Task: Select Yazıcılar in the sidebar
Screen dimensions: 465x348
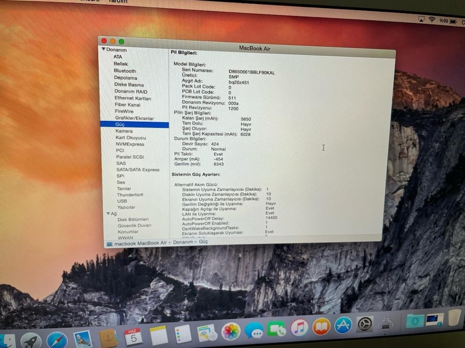Action: (x=126, y=207)
